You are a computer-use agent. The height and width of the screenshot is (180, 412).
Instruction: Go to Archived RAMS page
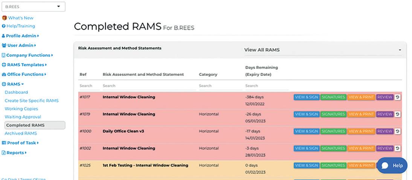pyautogui.click(x=21, y=133)
